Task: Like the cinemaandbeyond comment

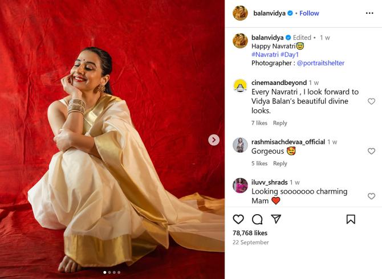Action: coord(371,101)
